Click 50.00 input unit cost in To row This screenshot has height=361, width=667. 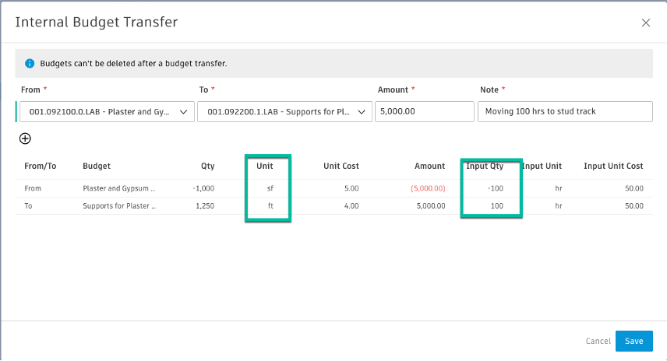tap(633, 206)
